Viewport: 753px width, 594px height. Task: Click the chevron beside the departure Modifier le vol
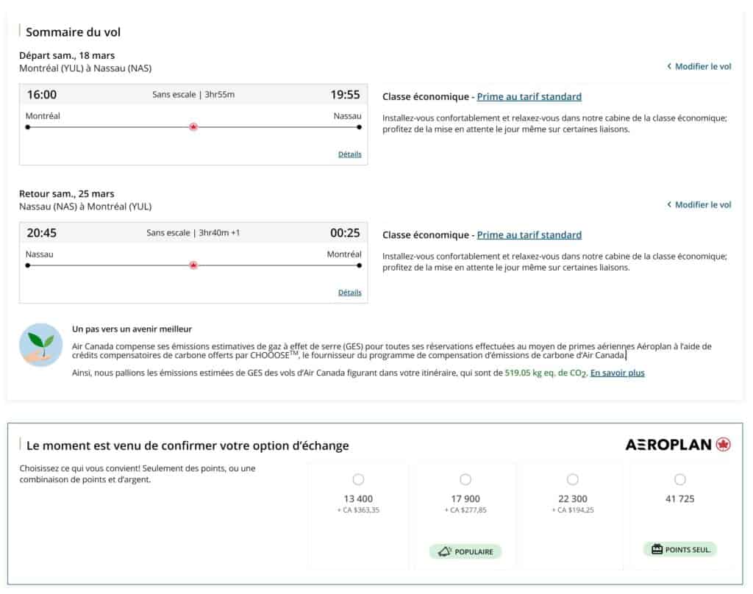[670, 66]
